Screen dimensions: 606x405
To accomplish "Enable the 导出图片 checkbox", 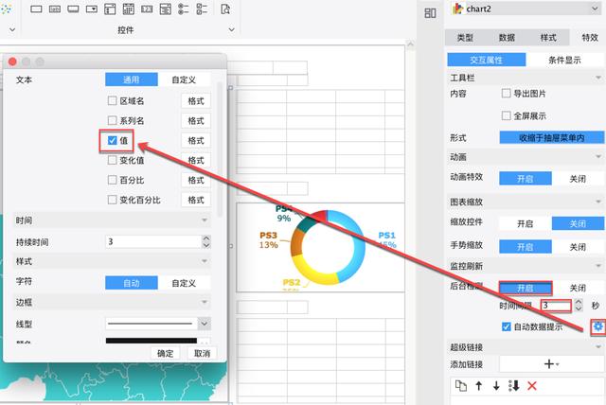I will click(506, 93).
